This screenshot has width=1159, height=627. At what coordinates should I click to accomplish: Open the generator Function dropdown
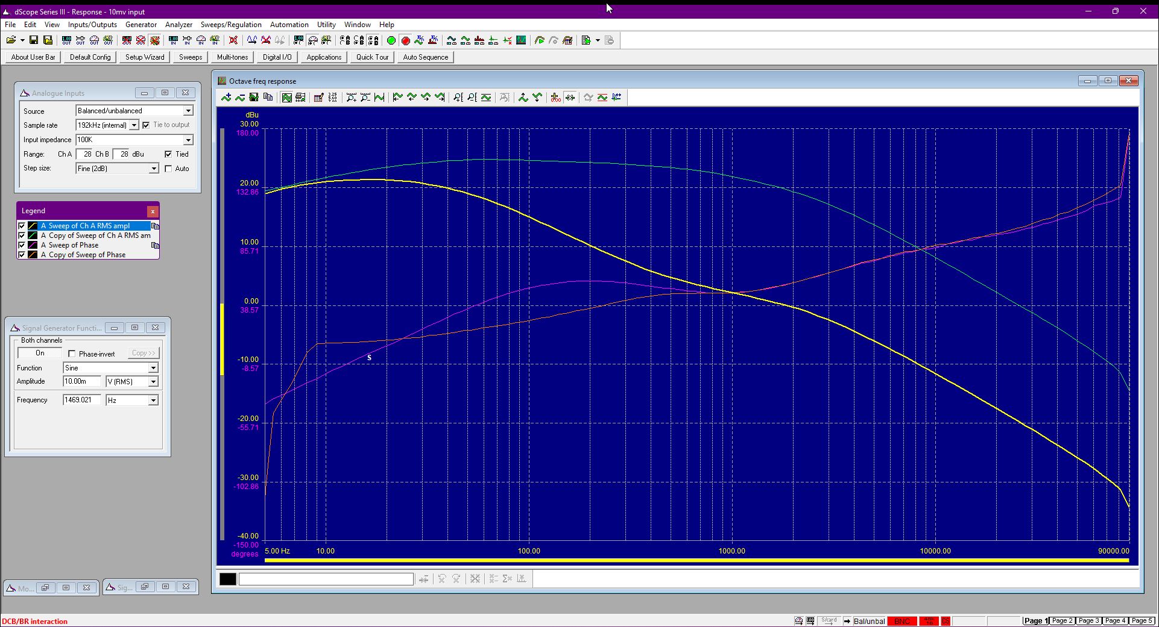(x=153, y=368)
